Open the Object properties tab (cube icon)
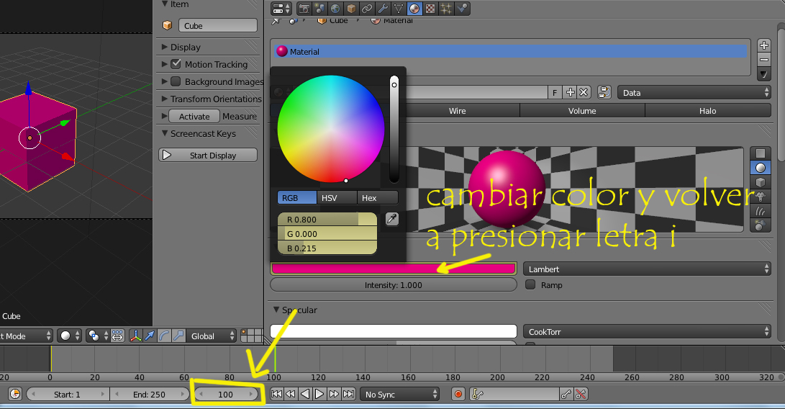The height and width of the screenshot is (409, 785). [x=351, y=9]
